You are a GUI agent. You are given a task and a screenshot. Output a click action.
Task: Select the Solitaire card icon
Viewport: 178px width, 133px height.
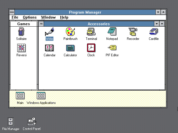21,32
